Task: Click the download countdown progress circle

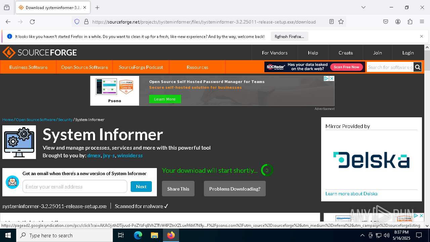Action: coord(267,170)
